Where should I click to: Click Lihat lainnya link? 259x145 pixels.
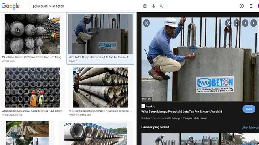250,128
